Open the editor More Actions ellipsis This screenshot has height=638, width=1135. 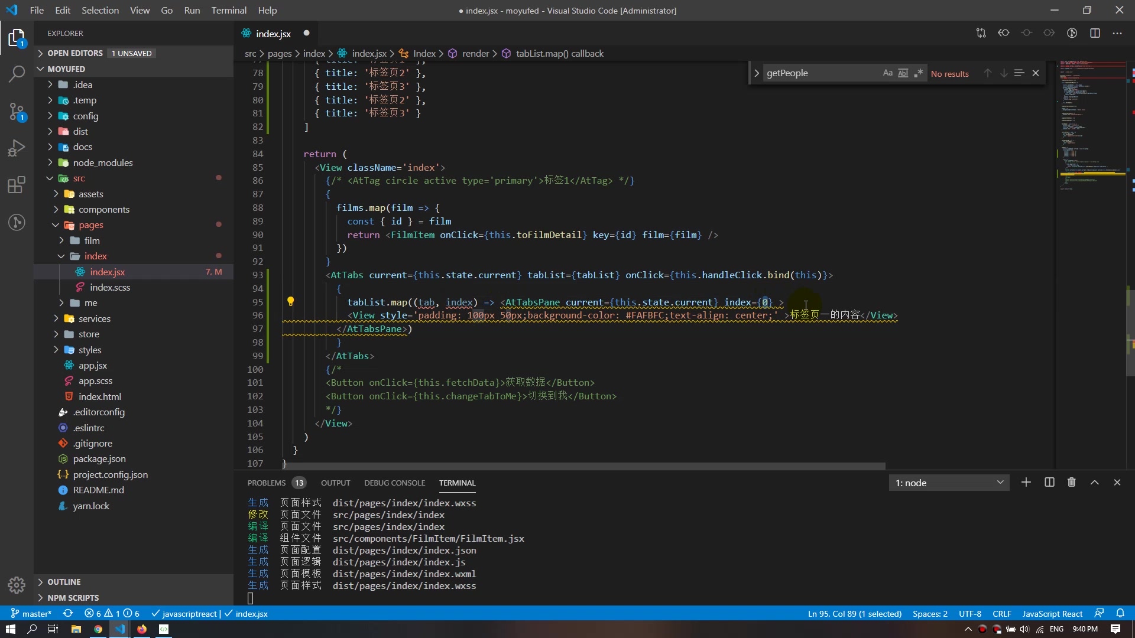(1117, 33)
